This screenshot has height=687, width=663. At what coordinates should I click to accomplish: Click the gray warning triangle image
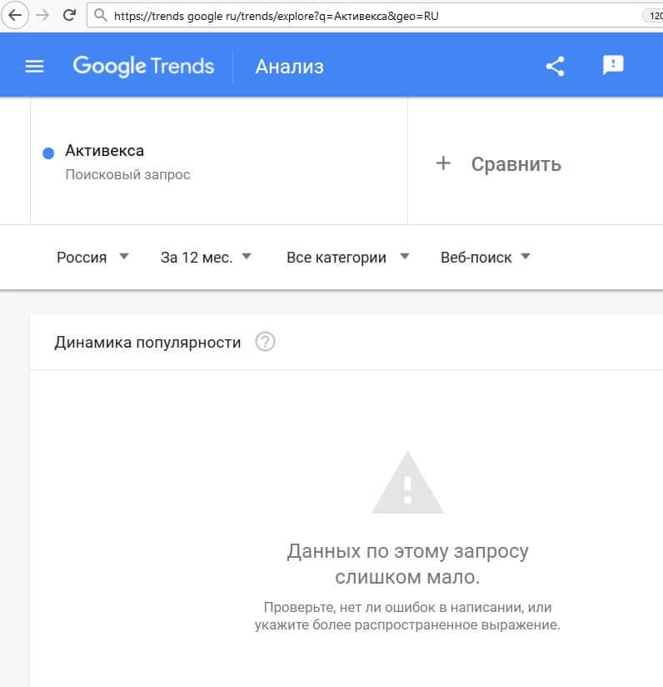point(408,483)
